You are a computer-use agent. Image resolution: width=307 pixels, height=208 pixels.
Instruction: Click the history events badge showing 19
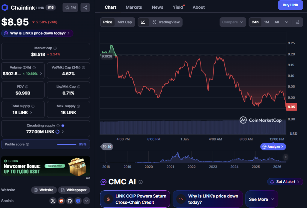[107, 147]
